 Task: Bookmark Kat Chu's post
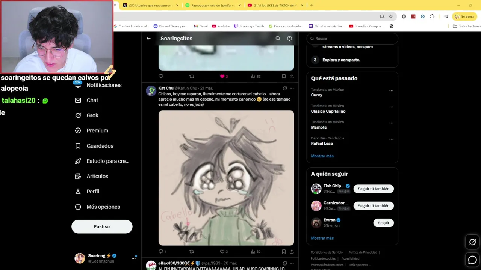284,252
